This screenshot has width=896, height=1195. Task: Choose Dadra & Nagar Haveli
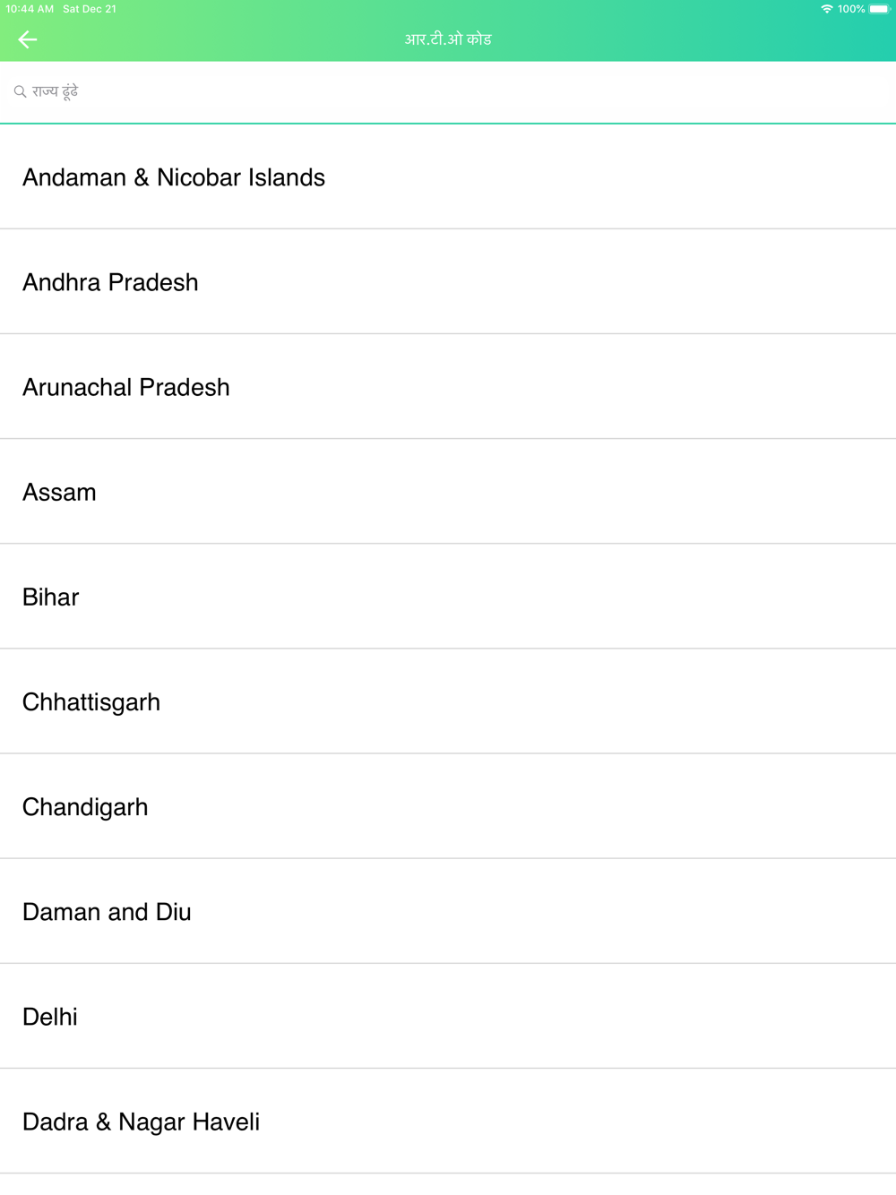(x=448, y=1122)
